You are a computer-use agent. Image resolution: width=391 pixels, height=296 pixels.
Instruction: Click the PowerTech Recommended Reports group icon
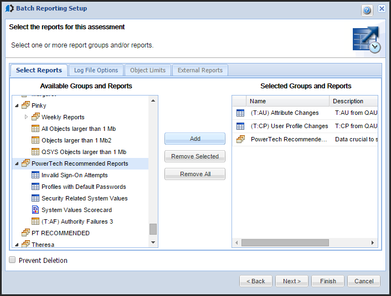pyautogui.click(x=25, y=163)
